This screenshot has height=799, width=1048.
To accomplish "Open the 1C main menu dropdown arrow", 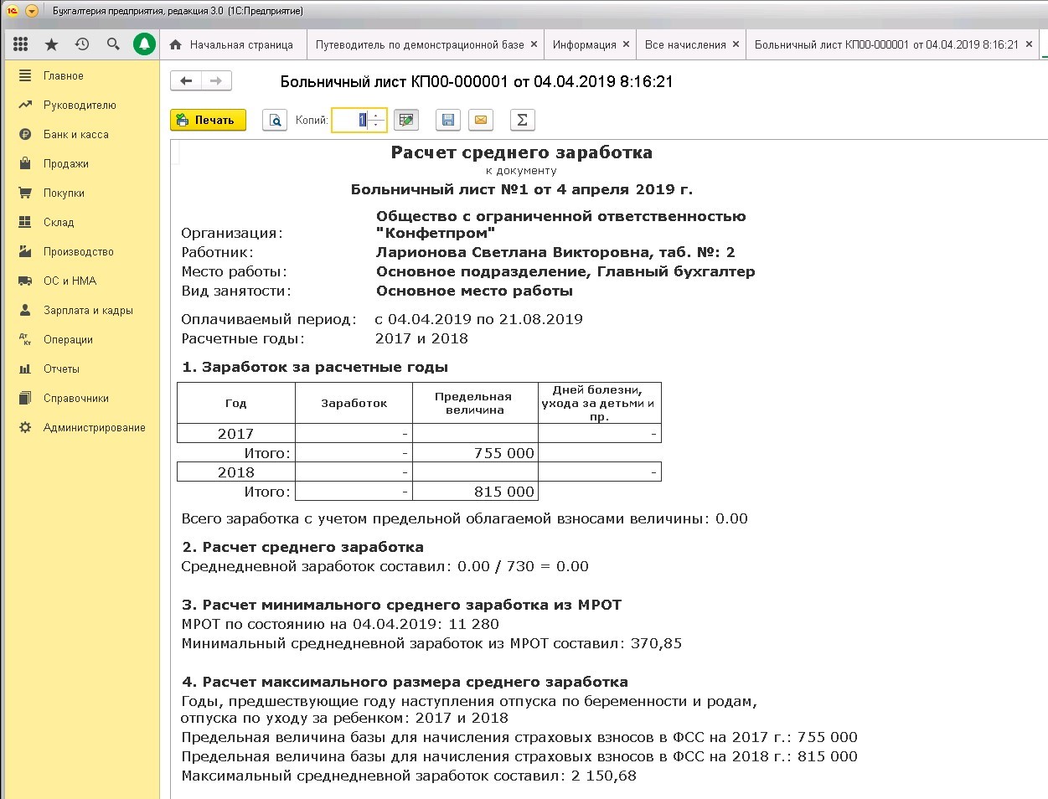I will tap(32, 11).
